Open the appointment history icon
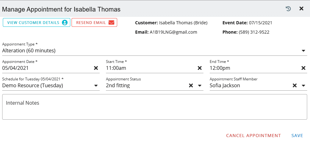Viewport: 310px width, 143px height. pos(288,9)
